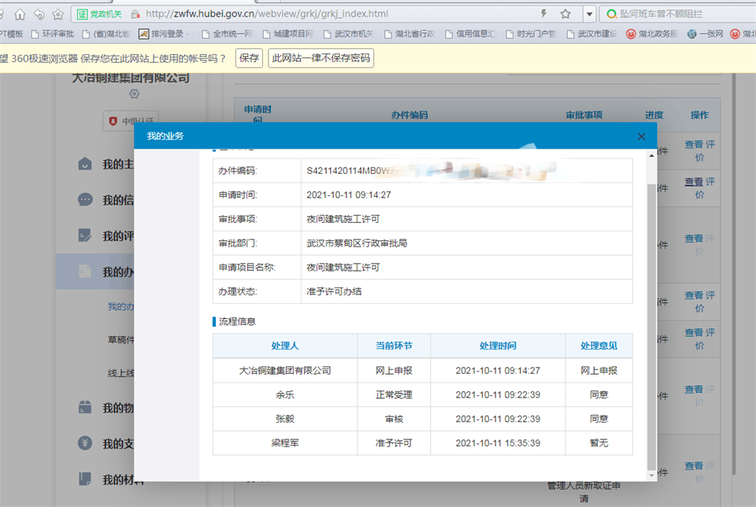
Task: Open the 时光门户管 bookmark
Action: pos(531,34)
